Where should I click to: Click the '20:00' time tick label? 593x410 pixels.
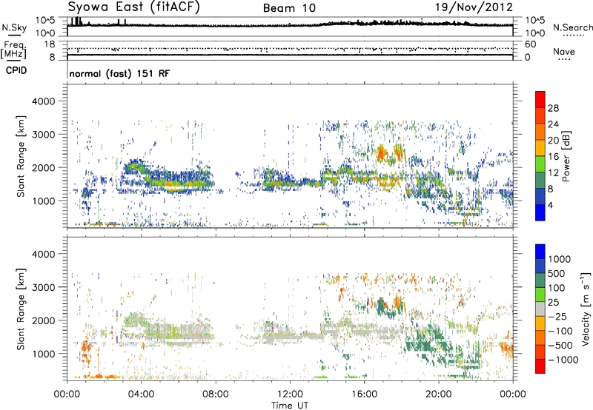439,394
